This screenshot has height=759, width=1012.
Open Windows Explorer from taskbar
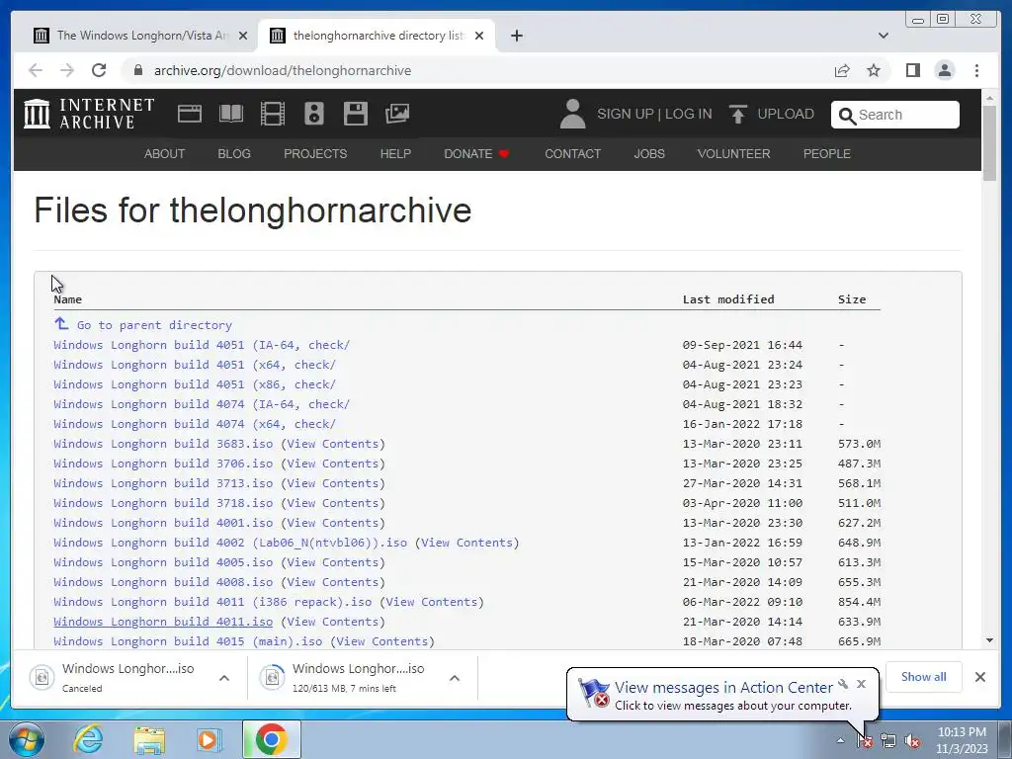click(x=149, y=739)
